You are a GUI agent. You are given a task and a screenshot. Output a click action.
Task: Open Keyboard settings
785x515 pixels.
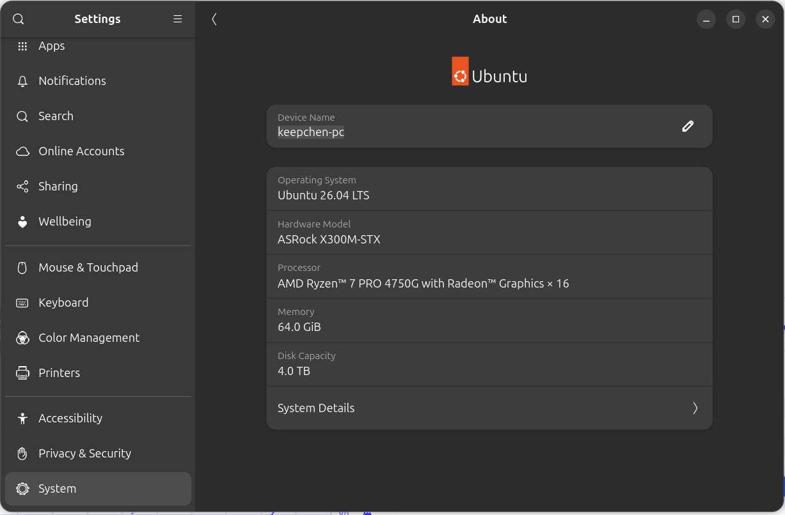98,303
